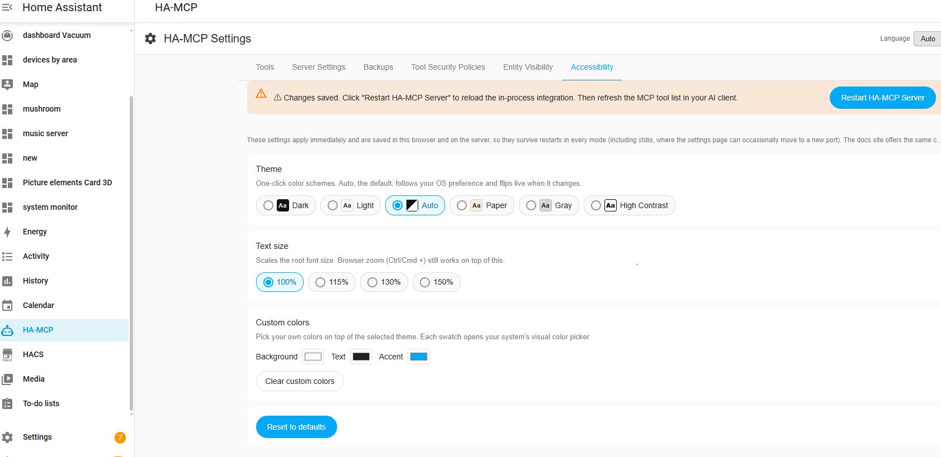Open the Settings sidebar link
Image resolution: width=941 pixels, height=457 pixels.
click(x=64, y=437)
